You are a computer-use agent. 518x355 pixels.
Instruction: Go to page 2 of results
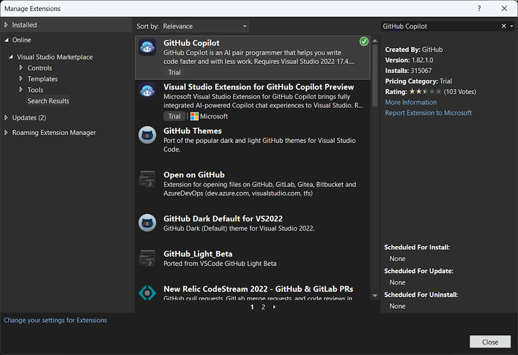263,308
